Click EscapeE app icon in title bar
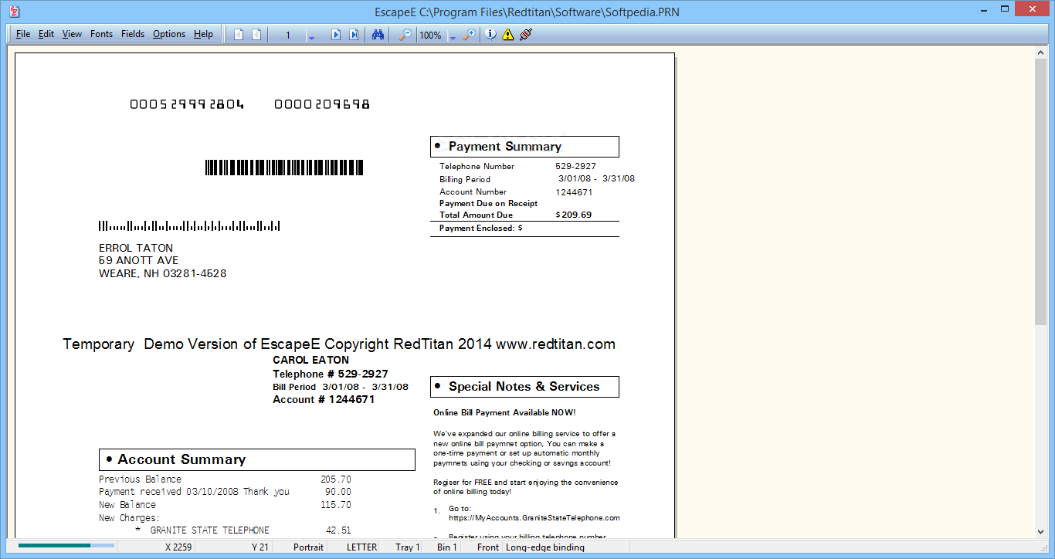Image resolution: width=1055 pixels, height=559 pixels. point(15,12)
